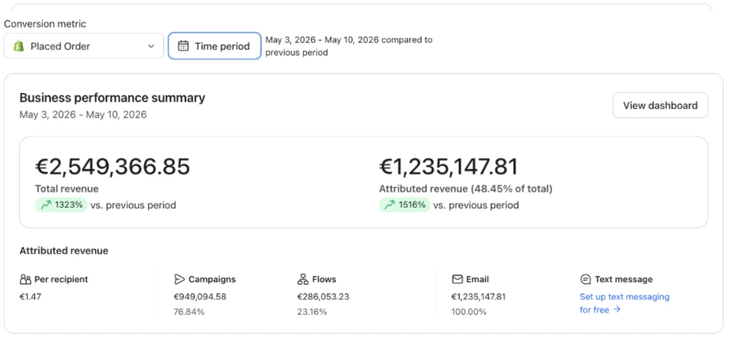
Task: Expand the conversion metric chevron
Action: (x=151, y=47)
